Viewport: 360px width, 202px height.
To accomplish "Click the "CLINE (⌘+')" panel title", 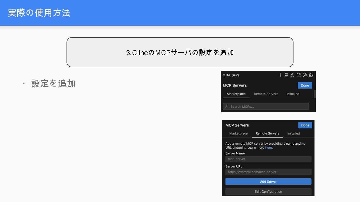I will tap(231, 75).
